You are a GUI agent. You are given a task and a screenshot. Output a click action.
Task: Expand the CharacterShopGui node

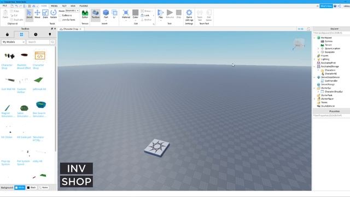[x=318, y=91]
